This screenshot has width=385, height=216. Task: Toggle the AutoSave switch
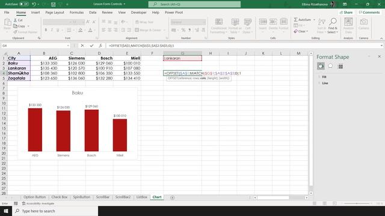click(x=24, y=4)
